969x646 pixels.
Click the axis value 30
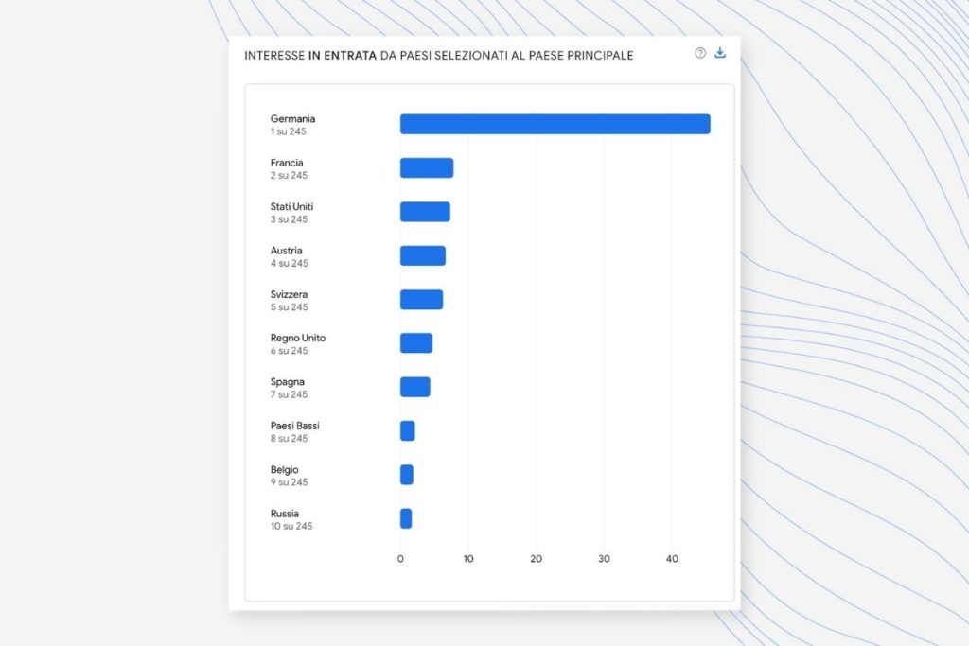click(604, 559)
